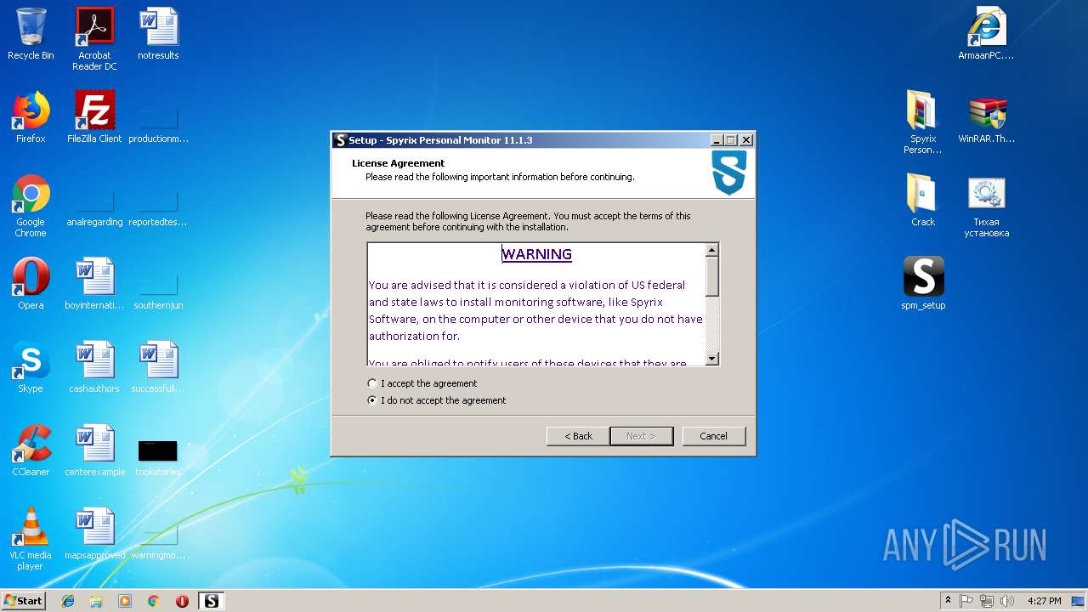This screenshot has height=612, width=1088.
Task: Open Google Chrome desktop shortcut
Action: click(31, 207)
